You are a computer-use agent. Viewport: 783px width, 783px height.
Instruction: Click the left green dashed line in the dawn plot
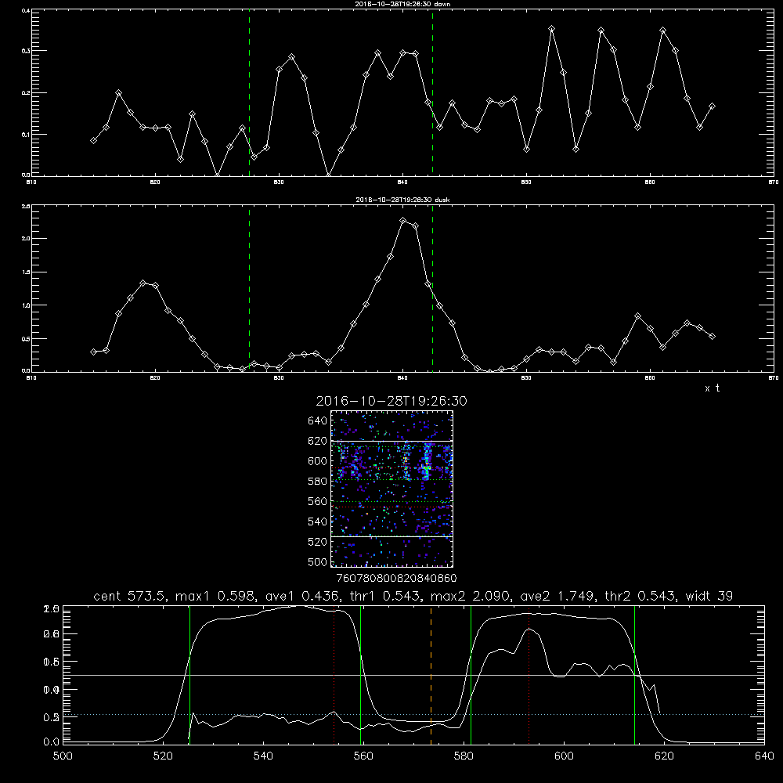point(249,93)
